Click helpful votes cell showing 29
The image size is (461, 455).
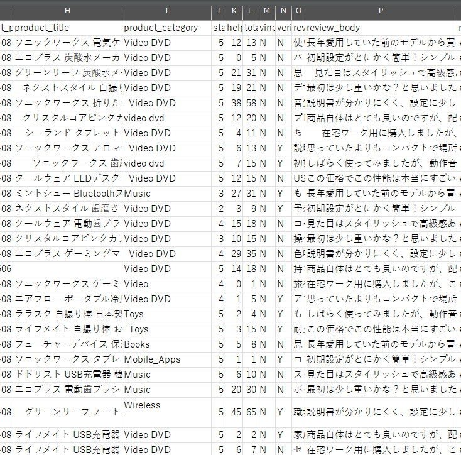pos(234,254)
